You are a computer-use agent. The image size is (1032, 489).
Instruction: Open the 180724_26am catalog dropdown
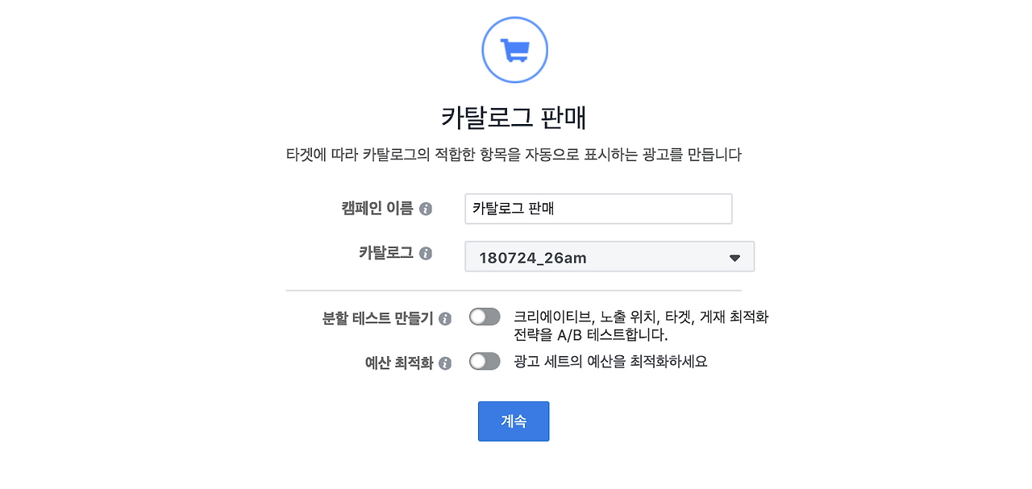pos(609,256)
